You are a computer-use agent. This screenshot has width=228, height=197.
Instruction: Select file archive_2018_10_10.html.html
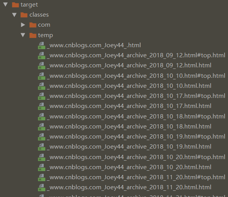coord(129,86)
